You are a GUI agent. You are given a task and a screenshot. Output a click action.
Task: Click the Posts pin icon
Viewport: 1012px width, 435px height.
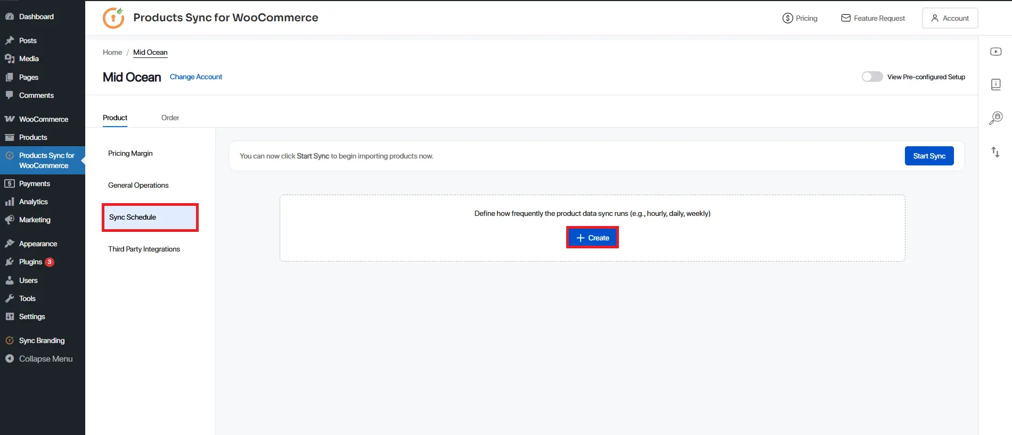10,40
